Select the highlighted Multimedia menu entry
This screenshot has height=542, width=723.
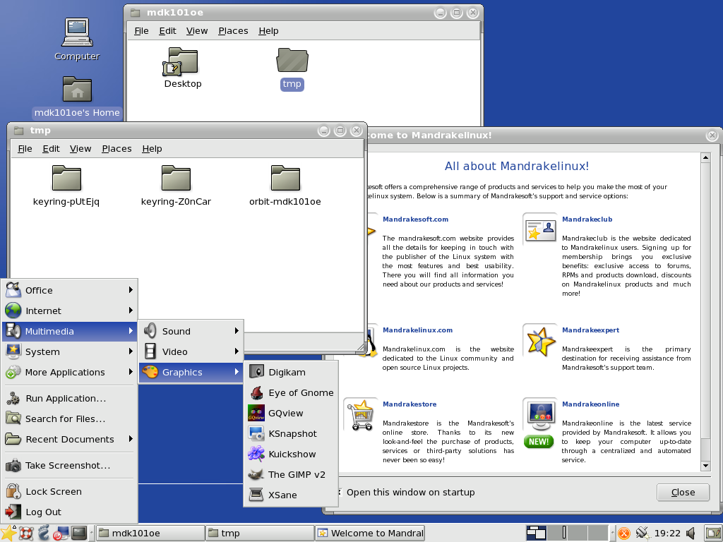pyautogui.click(x=70, y=332)
